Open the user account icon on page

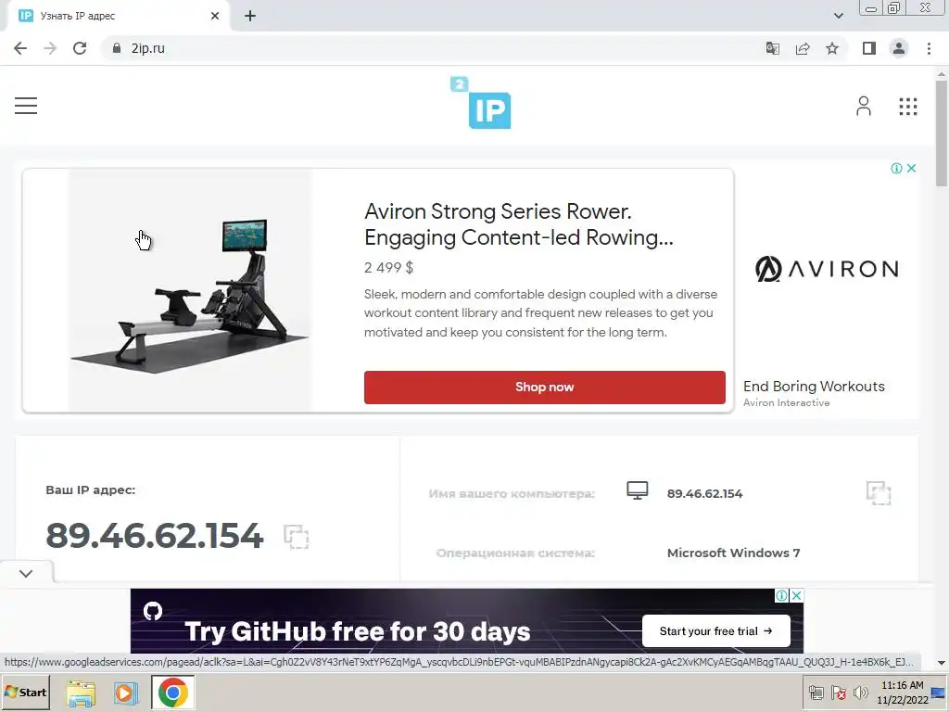pos(864,106)
